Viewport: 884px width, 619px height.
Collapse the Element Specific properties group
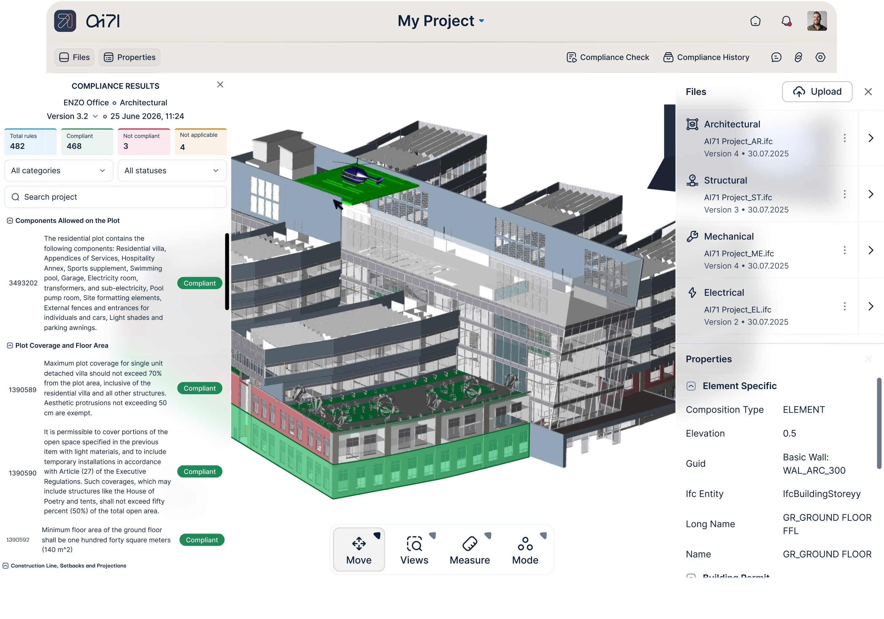pos(691,386)
